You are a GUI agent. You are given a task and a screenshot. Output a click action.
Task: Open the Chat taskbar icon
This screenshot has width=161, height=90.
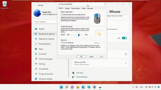coord(72,87)
